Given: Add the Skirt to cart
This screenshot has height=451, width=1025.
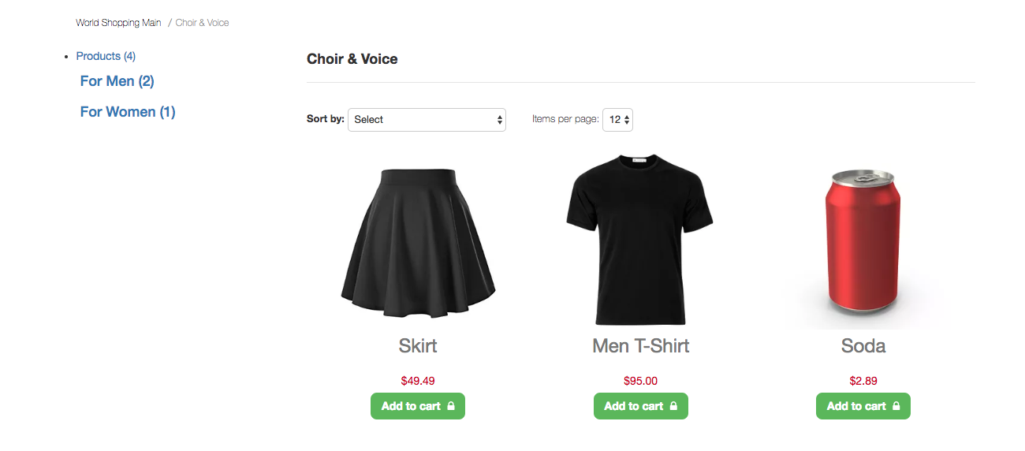Looking at the screenshot, I should 411,406.
